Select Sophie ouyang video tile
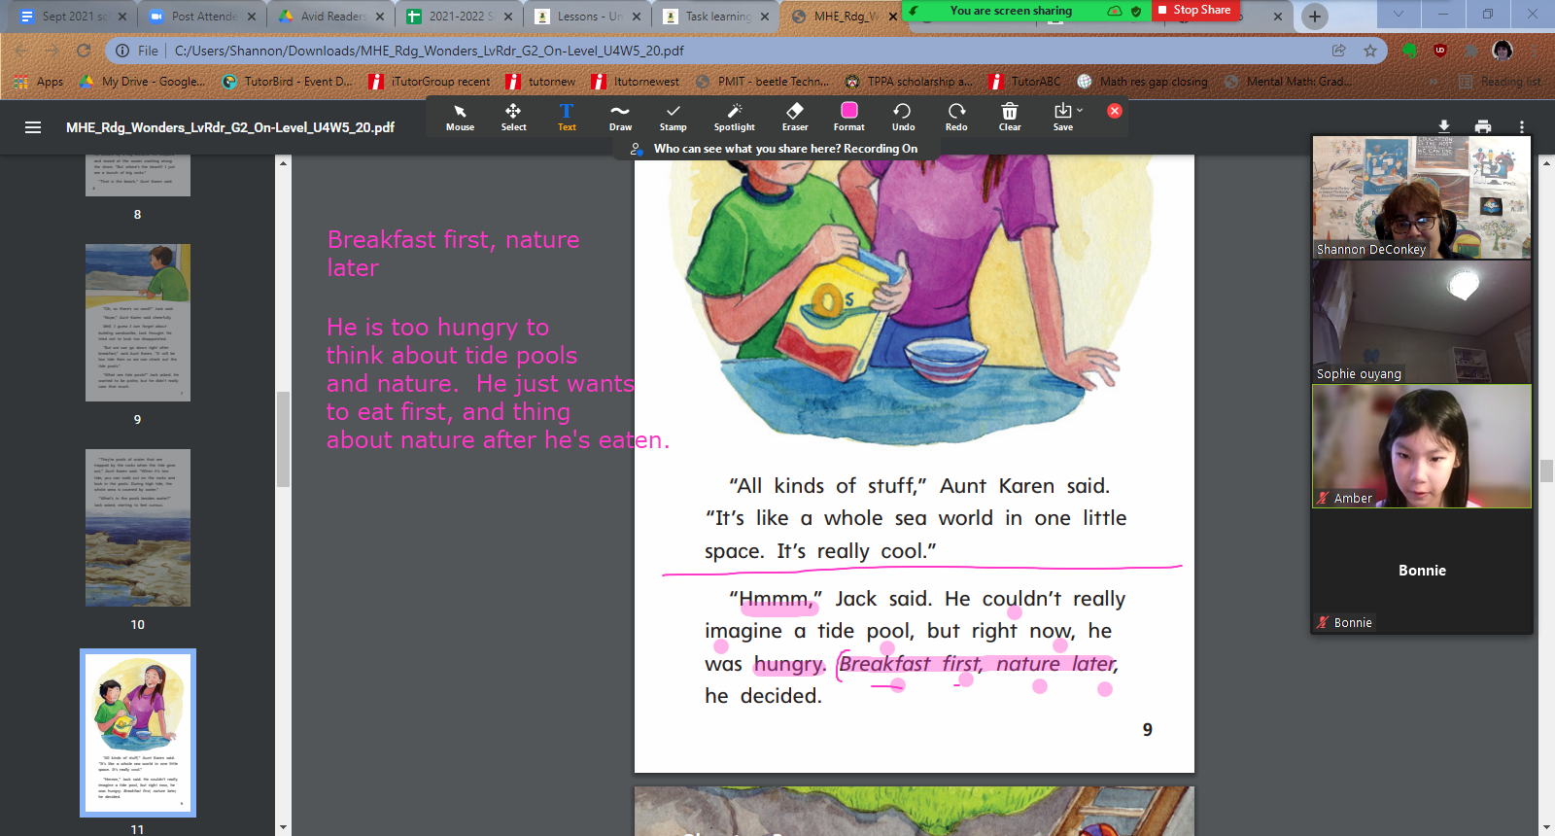 (1422, 322)
